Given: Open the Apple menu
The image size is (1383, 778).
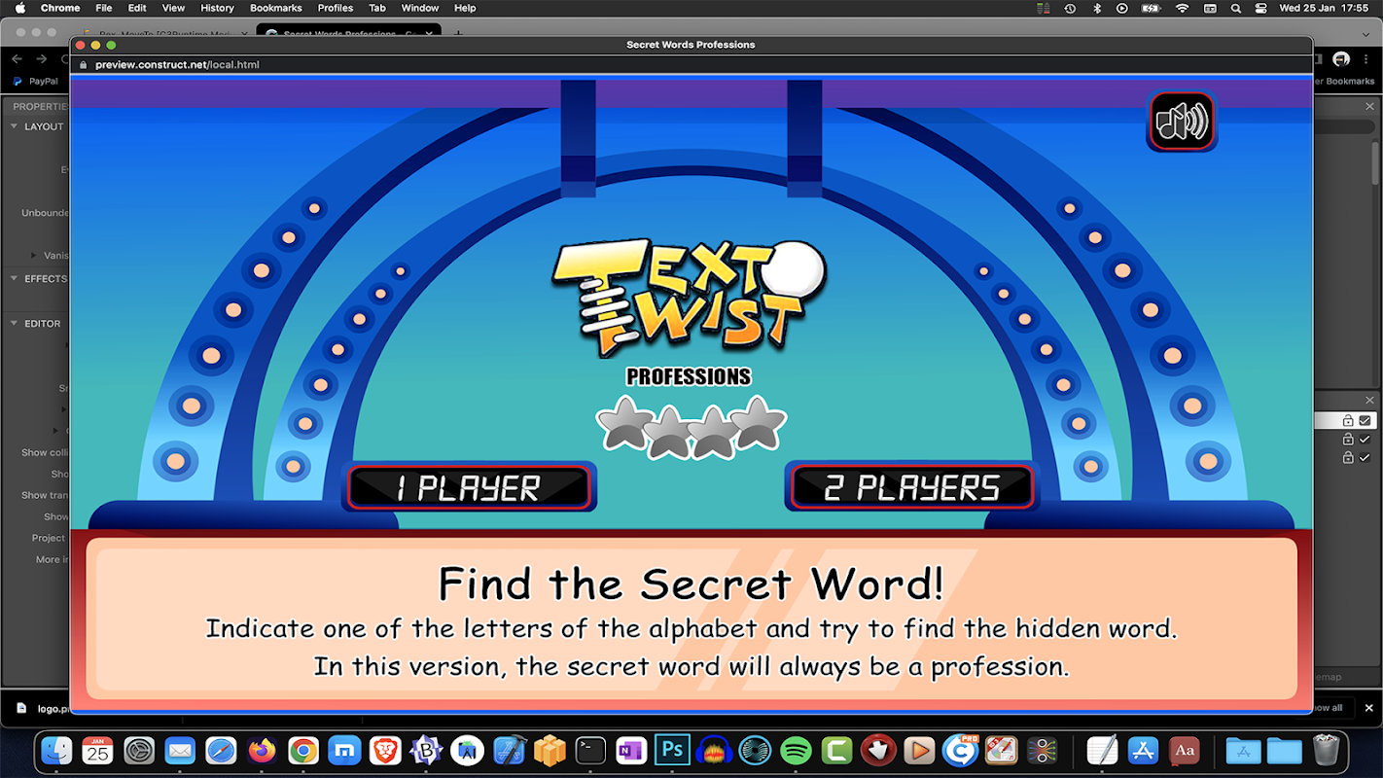Looking at the screenshot, I should tap(19, 8).
